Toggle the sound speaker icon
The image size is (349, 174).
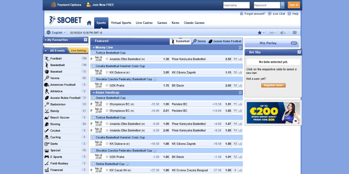[283, 33]
